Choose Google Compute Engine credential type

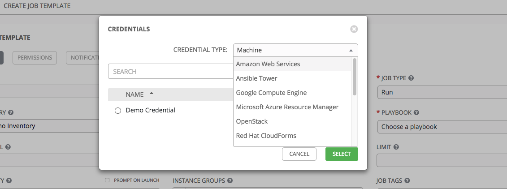(x=292, y=93)
